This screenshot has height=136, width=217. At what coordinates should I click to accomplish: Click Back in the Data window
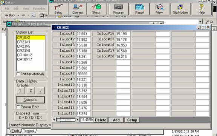tap(10, 15)
